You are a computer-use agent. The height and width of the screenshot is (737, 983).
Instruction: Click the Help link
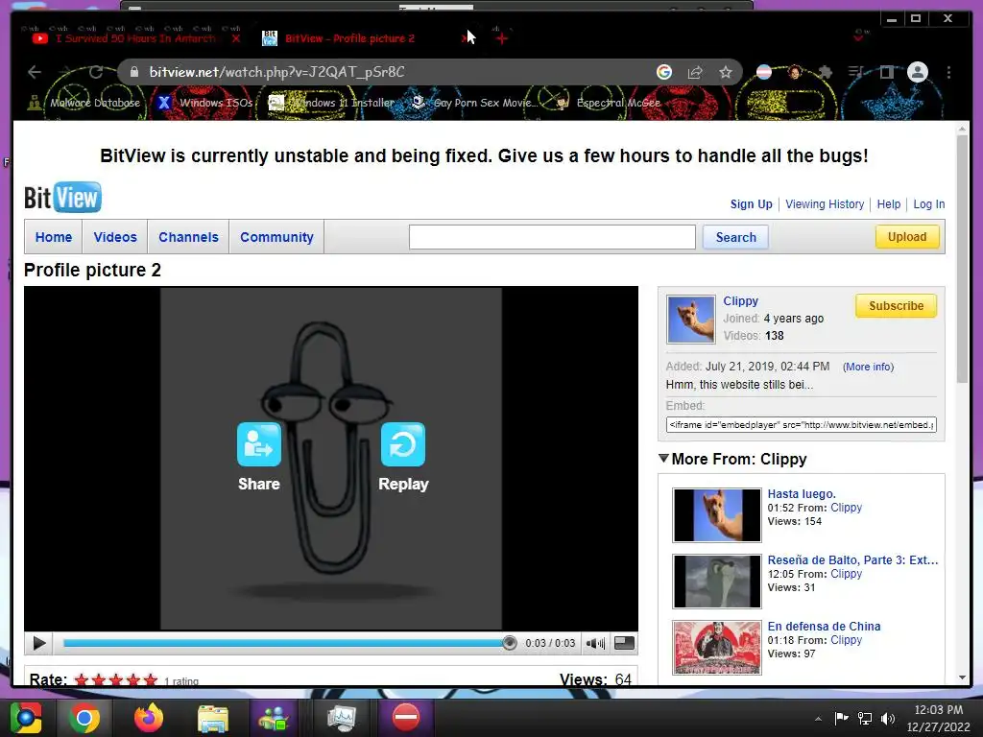pyautogui.click(x=888, y=204)
